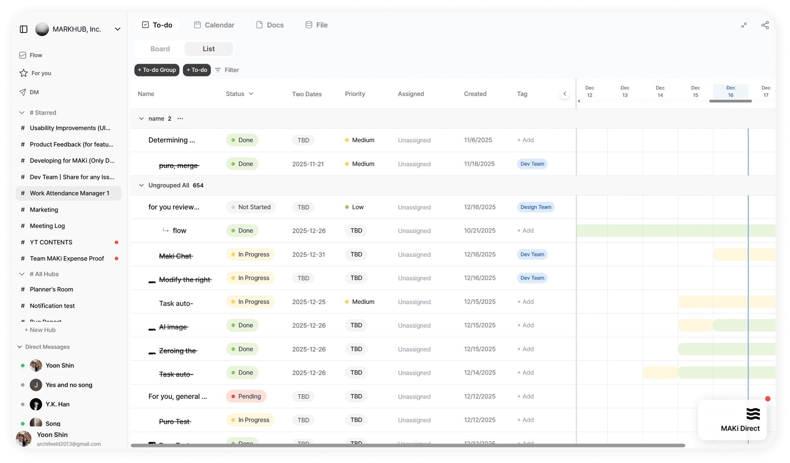790x463 pixels.
Task: Open the MARKHUB, Inc. workspace dropdown
Action: pyautogui.click(x=117, y=29)
